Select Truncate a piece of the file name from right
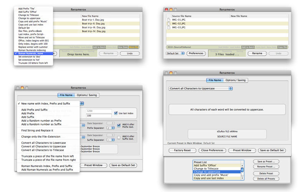This screenshot has width=307, height=192. 48,160
